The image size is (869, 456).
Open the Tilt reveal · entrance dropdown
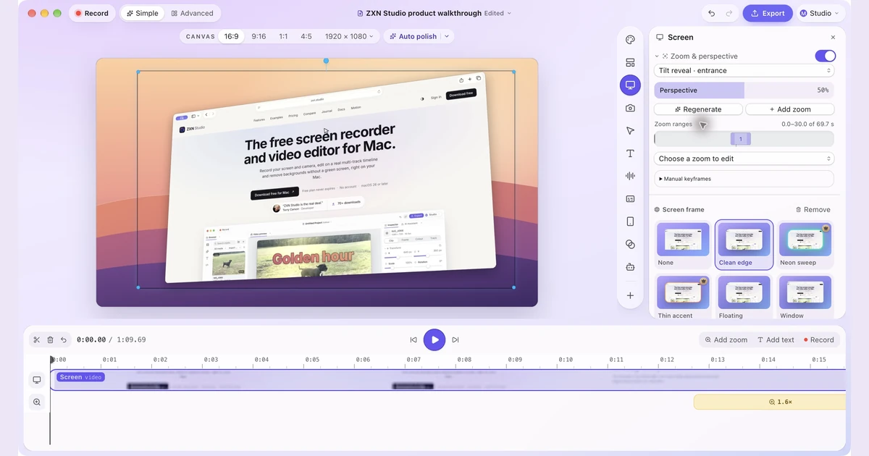tap(744, 70)
